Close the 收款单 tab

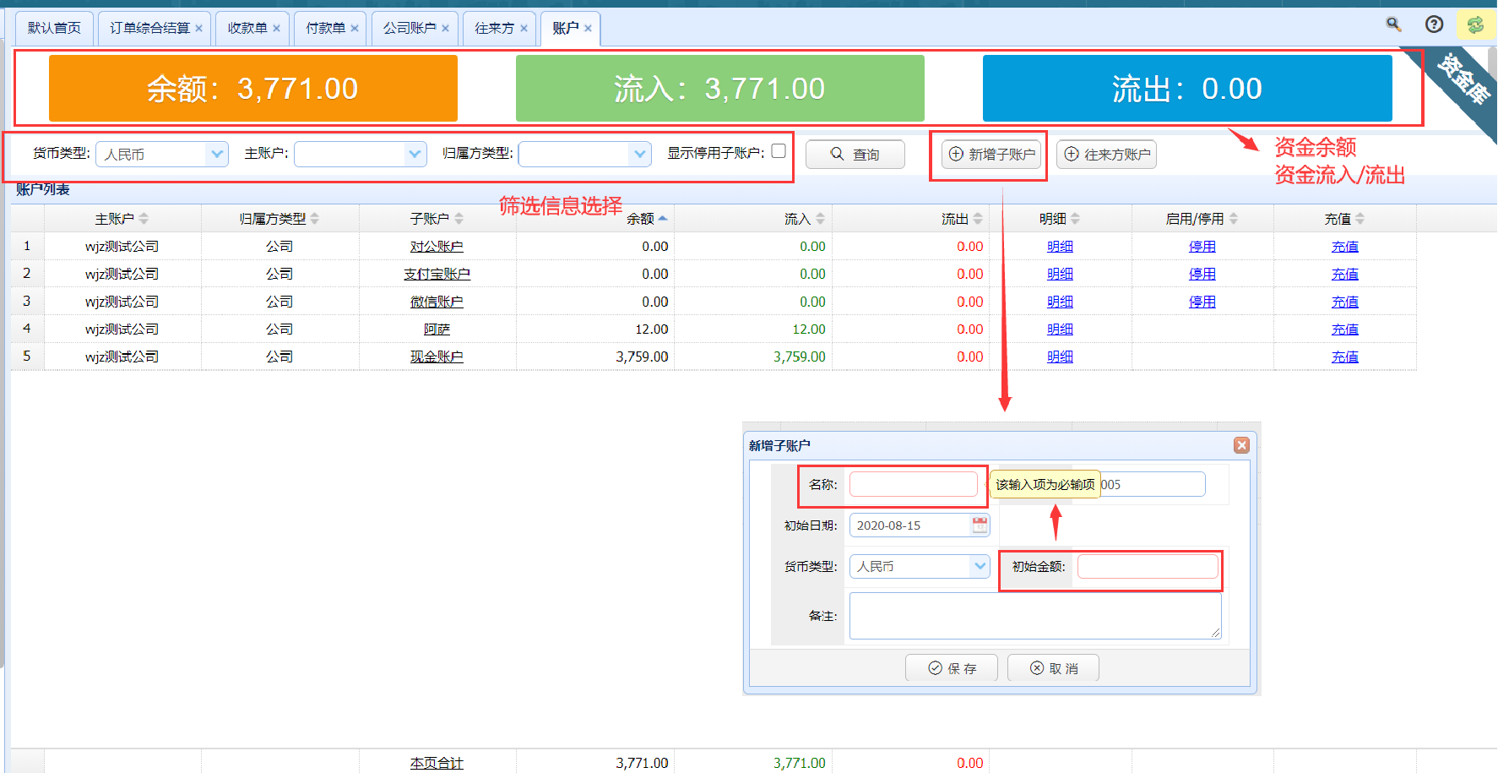click(276, 29)
